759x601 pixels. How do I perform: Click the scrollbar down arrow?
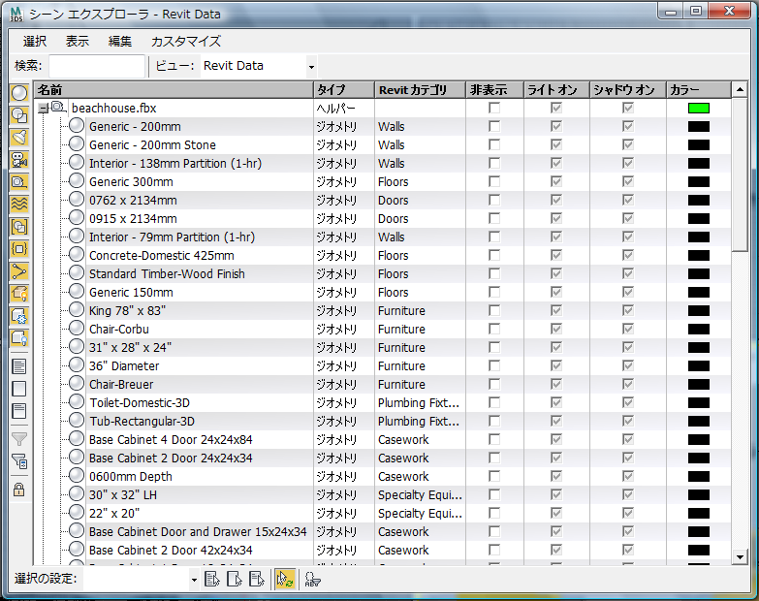740,556
